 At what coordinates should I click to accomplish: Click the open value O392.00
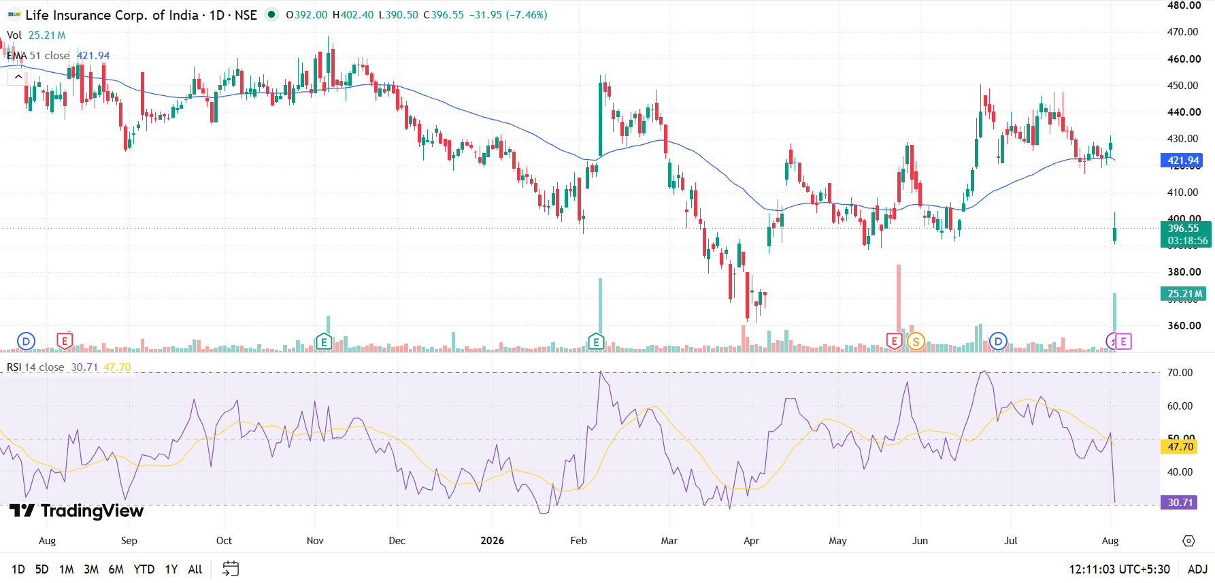pos(306,14)
